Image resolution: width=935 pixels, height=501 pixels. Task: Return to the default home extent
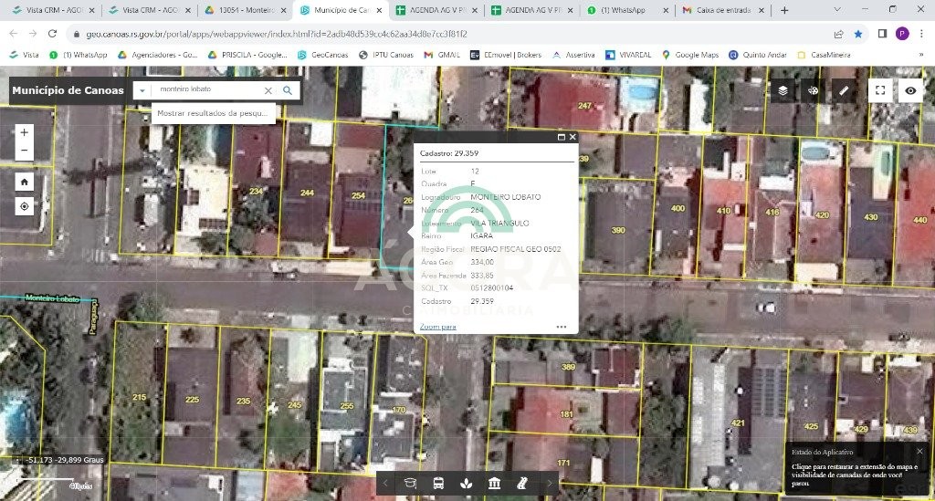click(x=24, y=182)
